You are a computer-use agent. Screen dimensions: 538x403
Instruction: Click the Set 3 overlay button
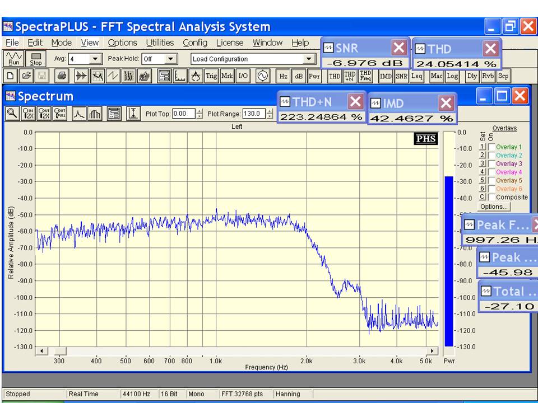click(x=483, y=163)
